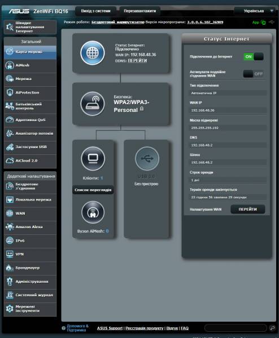Click the Network Map globe icon in sidebar

[x=10, y=51]
